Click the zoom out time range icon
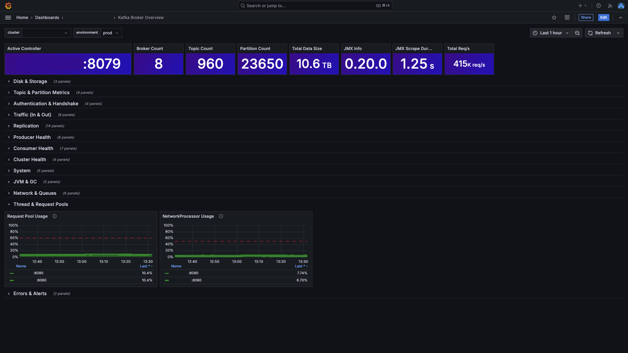 (577, 33)
